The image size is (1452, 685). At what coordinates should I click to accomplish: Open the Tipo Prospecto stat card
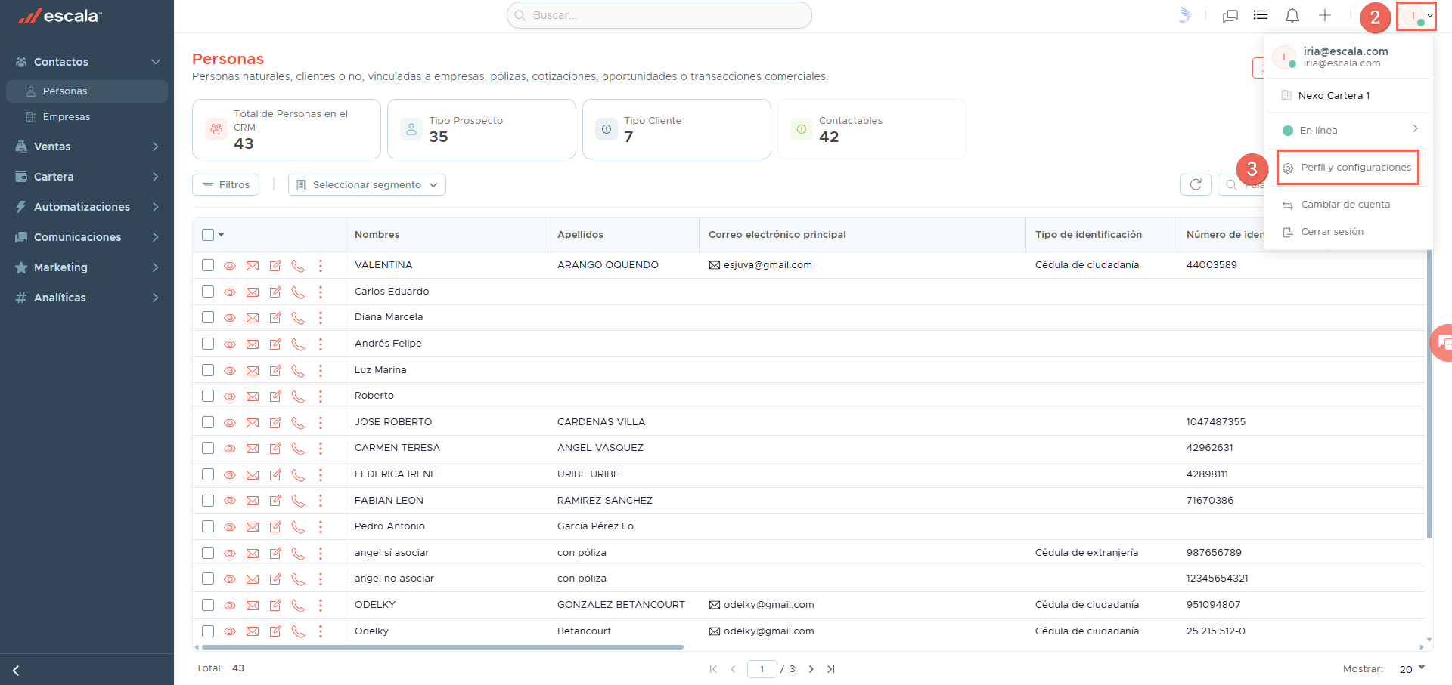tap(482, 129)
